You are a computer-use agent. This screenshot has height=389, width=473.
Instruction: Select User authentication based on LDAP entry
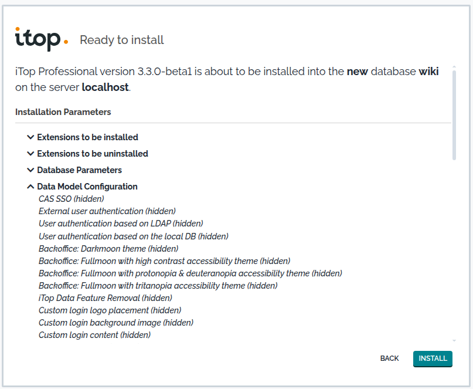tap(121, 224)
